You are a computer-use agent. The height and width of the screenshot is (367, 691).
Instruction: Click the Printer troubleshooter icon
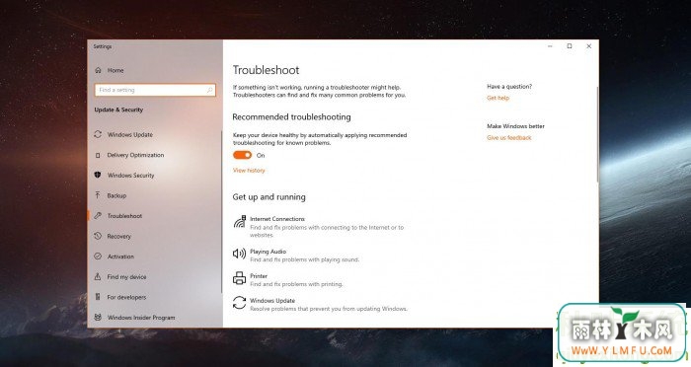click(239, 278)
